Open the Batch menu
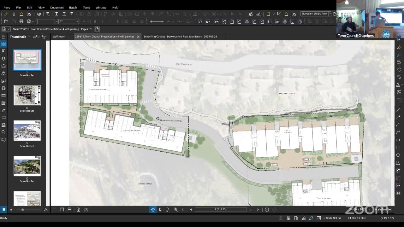The width and height of the screenshot is (404, 227). 73,7
